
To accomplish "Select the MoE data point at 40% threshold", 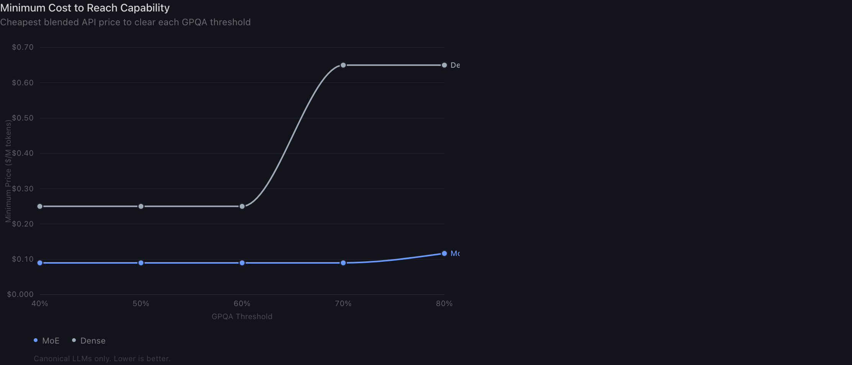I will pyautogui.click(x=40, y=263).
